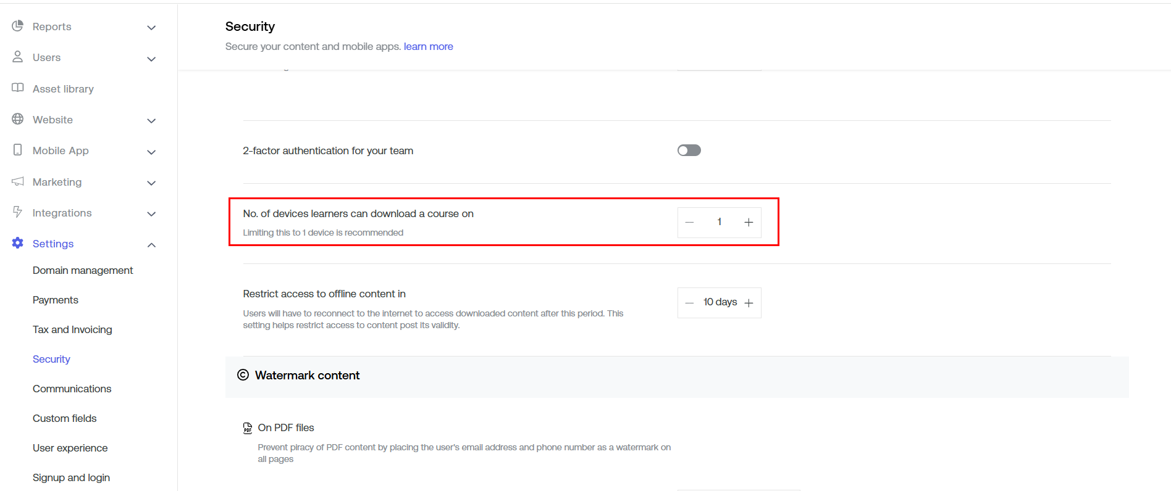The height and width of the screenshot is (491, 1171).
Task: Open Asset library book icon
Action: pyautogui.click(x=18, y=88)
